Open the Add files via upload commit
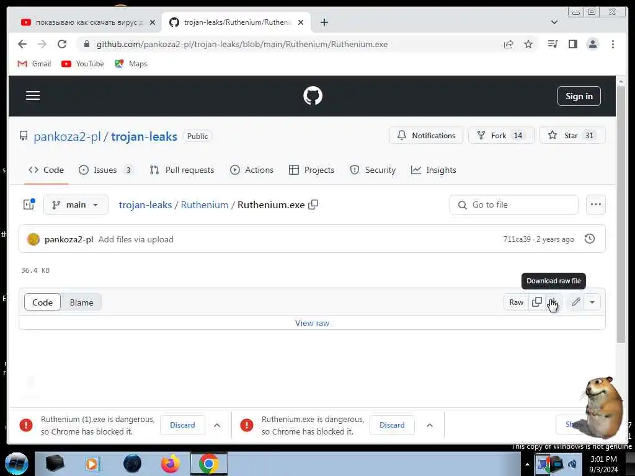The height and width of the screenshot is (476, 635). pyautogui.click(x=136, y=239)
